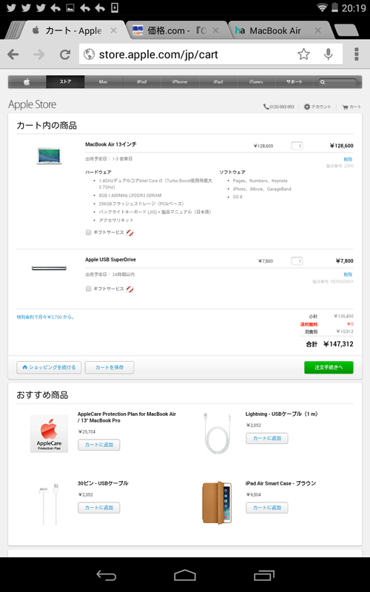Click the Apple store search field
This screenshot has height=592, width=370.
pyautogui.click(x=337, y=81)
